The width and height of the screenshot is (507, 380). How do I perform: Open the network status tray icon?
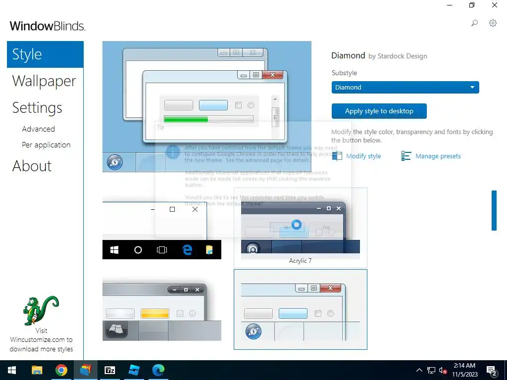(431, 370)
